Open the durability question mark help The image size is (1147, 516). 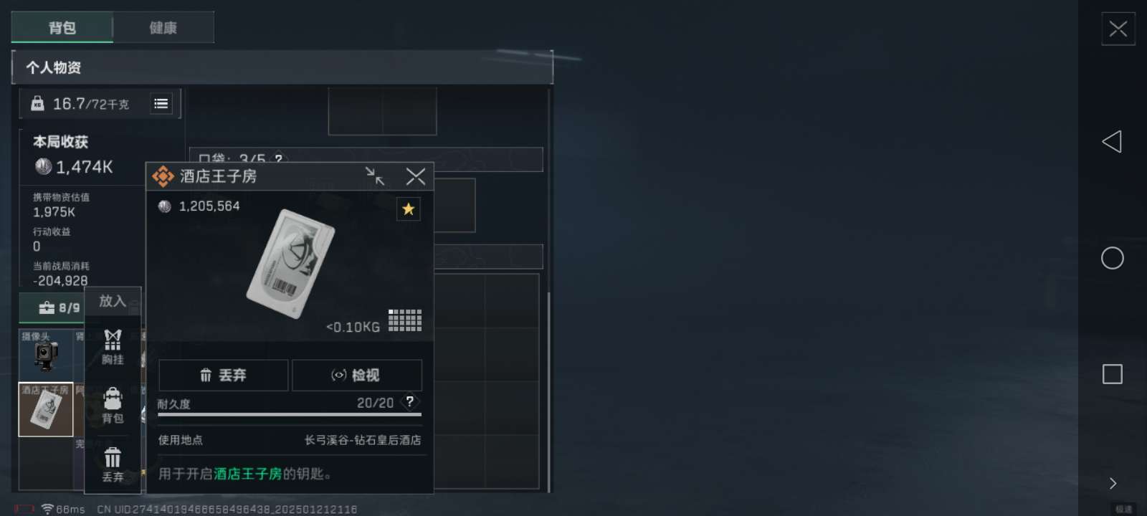click(x=409, y=401)
